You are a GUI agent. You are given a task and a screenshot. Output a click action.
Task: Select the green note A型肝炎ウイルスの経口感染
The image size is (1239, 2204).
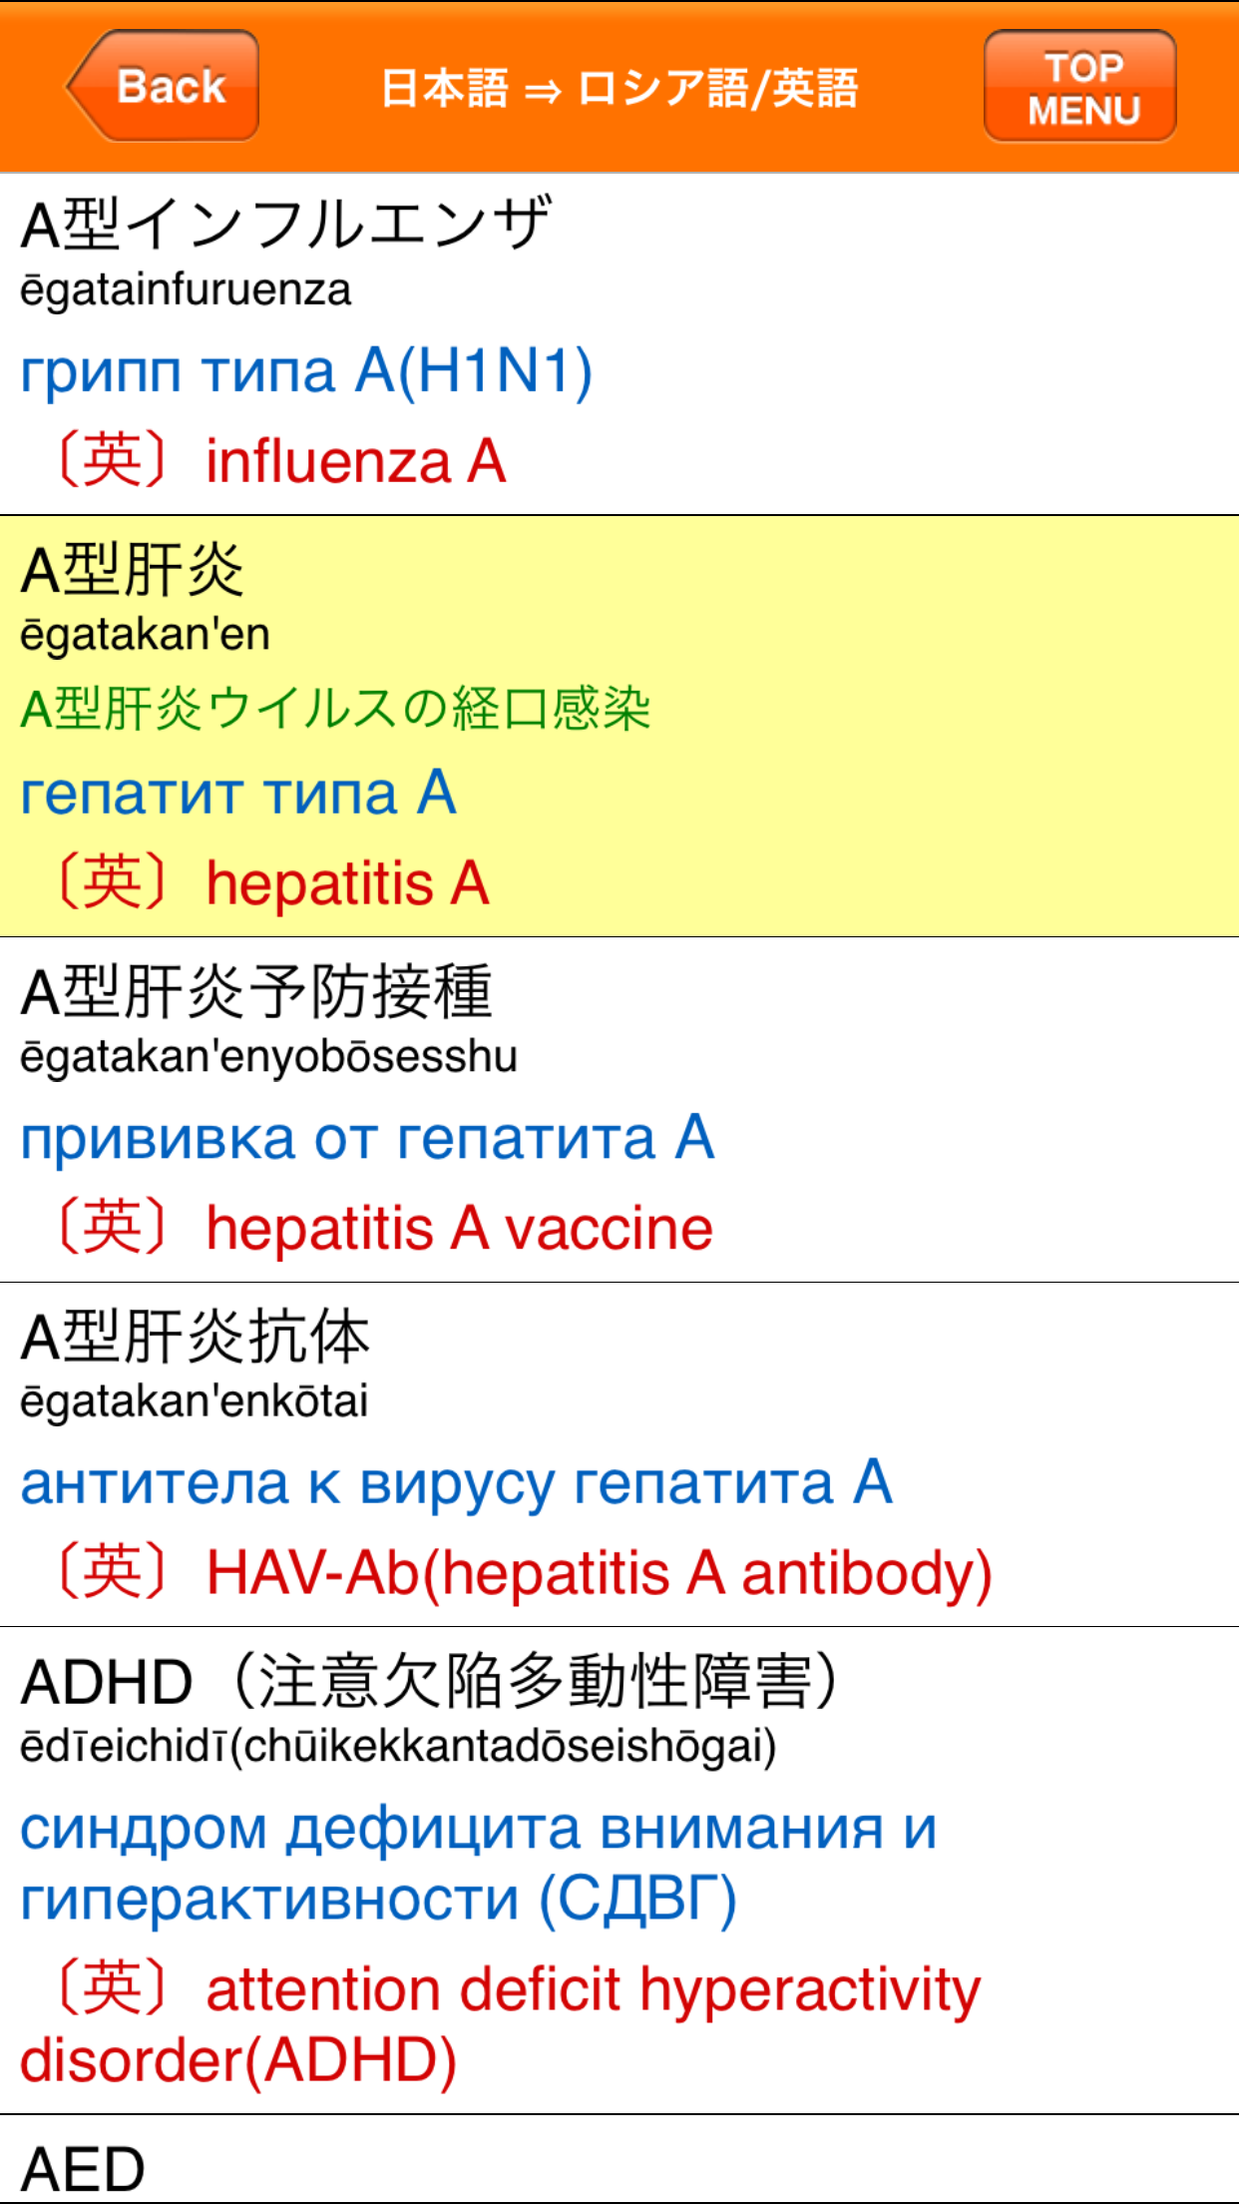coord(339,709)
